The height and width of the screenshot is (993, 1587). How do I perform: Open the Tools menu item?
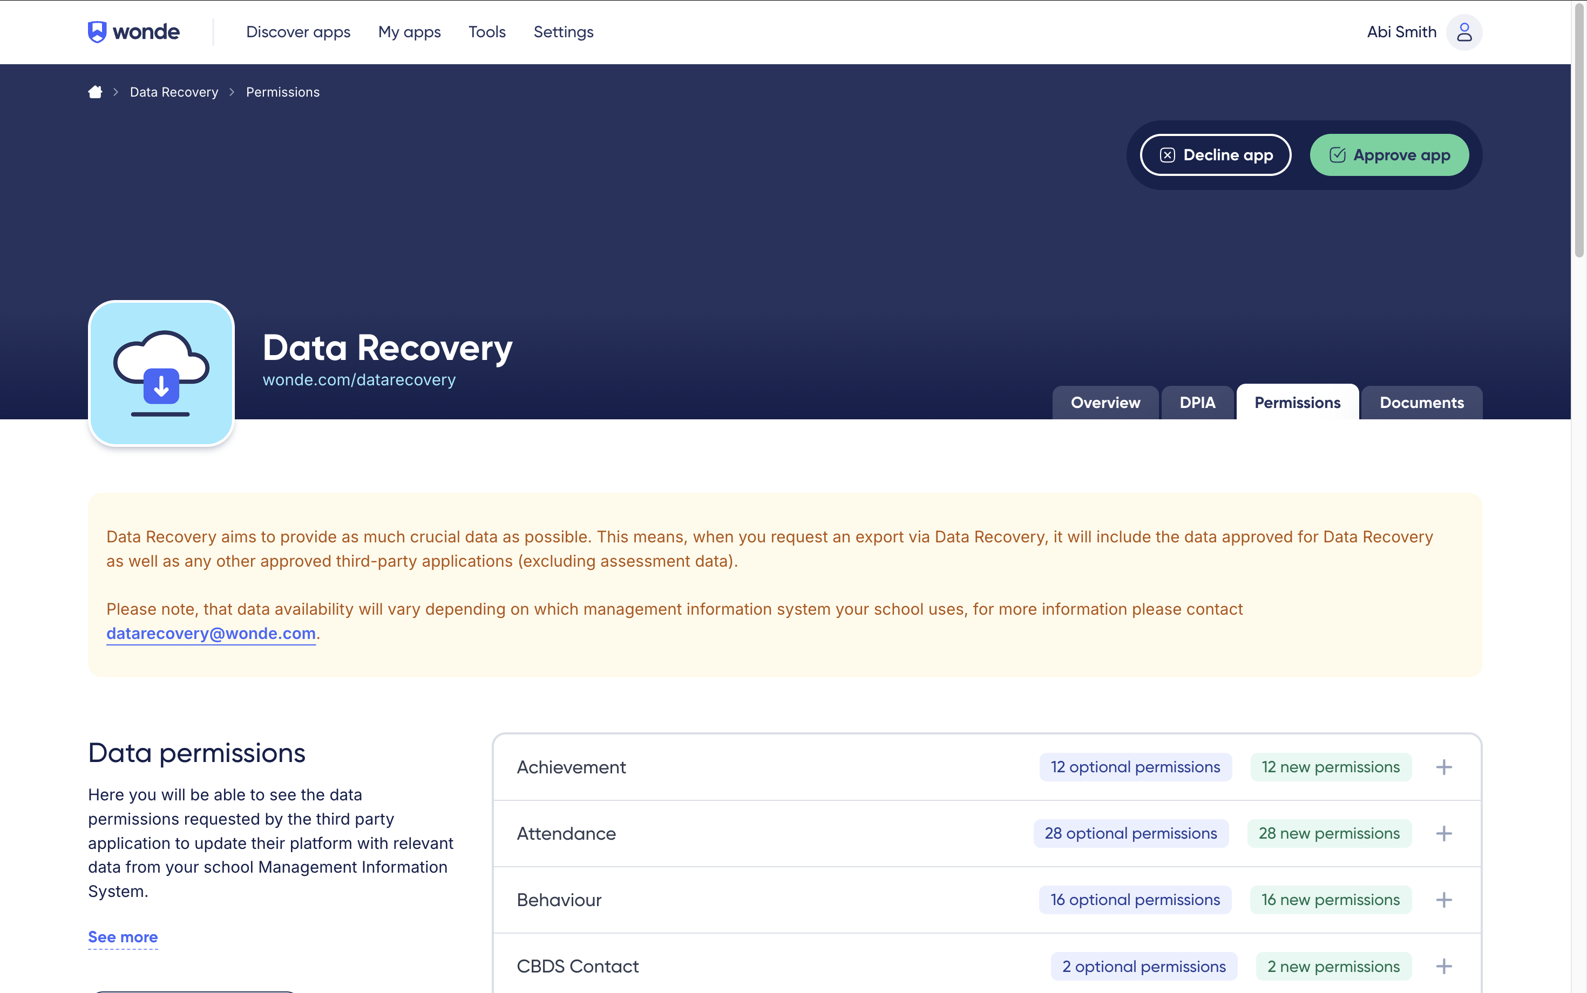point(487,31)
